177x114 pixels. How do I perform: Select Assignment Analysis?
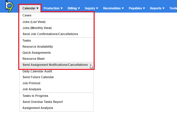[x=57, y=108]
